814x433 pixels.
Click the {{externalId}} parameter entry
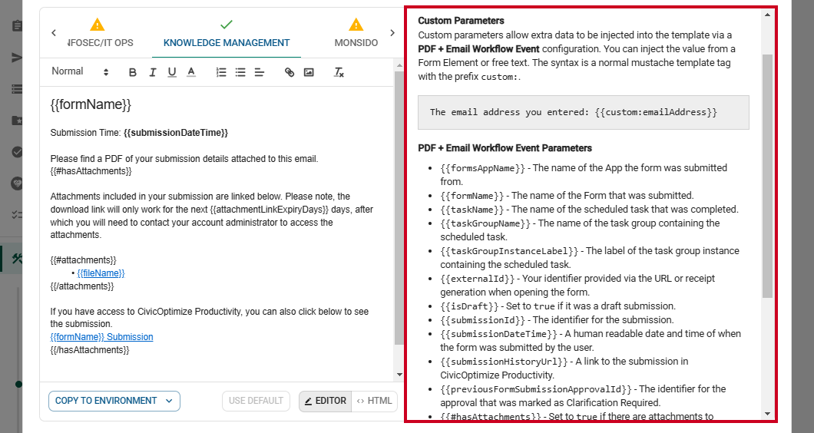[478, 279]
